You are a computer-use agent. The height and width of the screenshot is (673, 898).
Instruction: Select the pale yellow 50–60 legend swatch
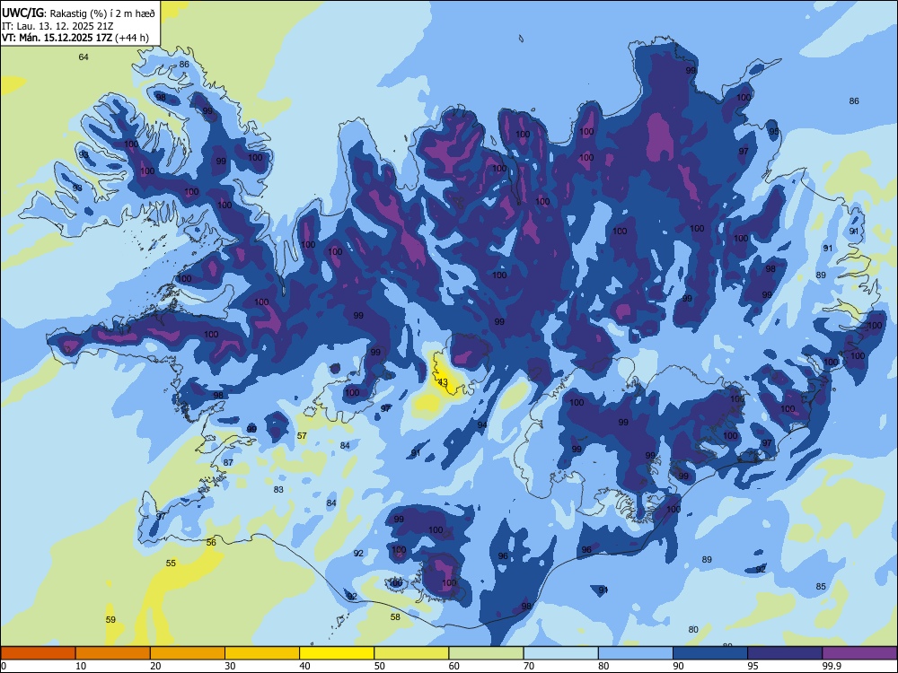click(411, 653)
